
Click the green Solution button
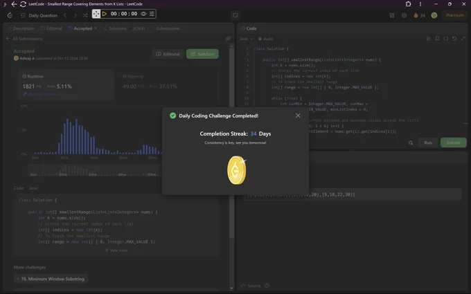pyautogui.click(x=202, y=54)
